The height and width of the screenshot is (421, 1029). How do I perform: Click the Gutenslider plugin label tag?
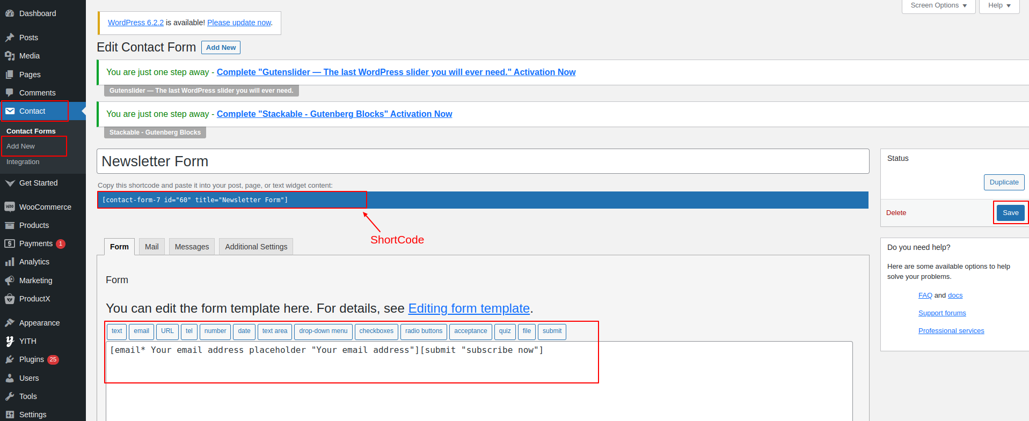point(201,91)
